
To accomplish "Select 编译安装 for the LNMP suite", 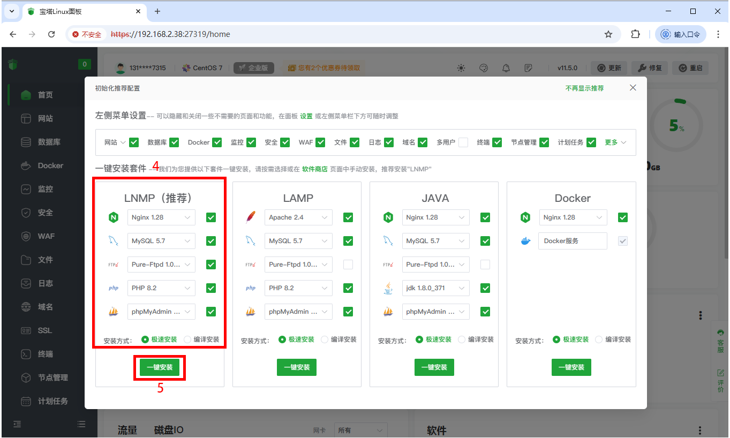I will [187, 339].
